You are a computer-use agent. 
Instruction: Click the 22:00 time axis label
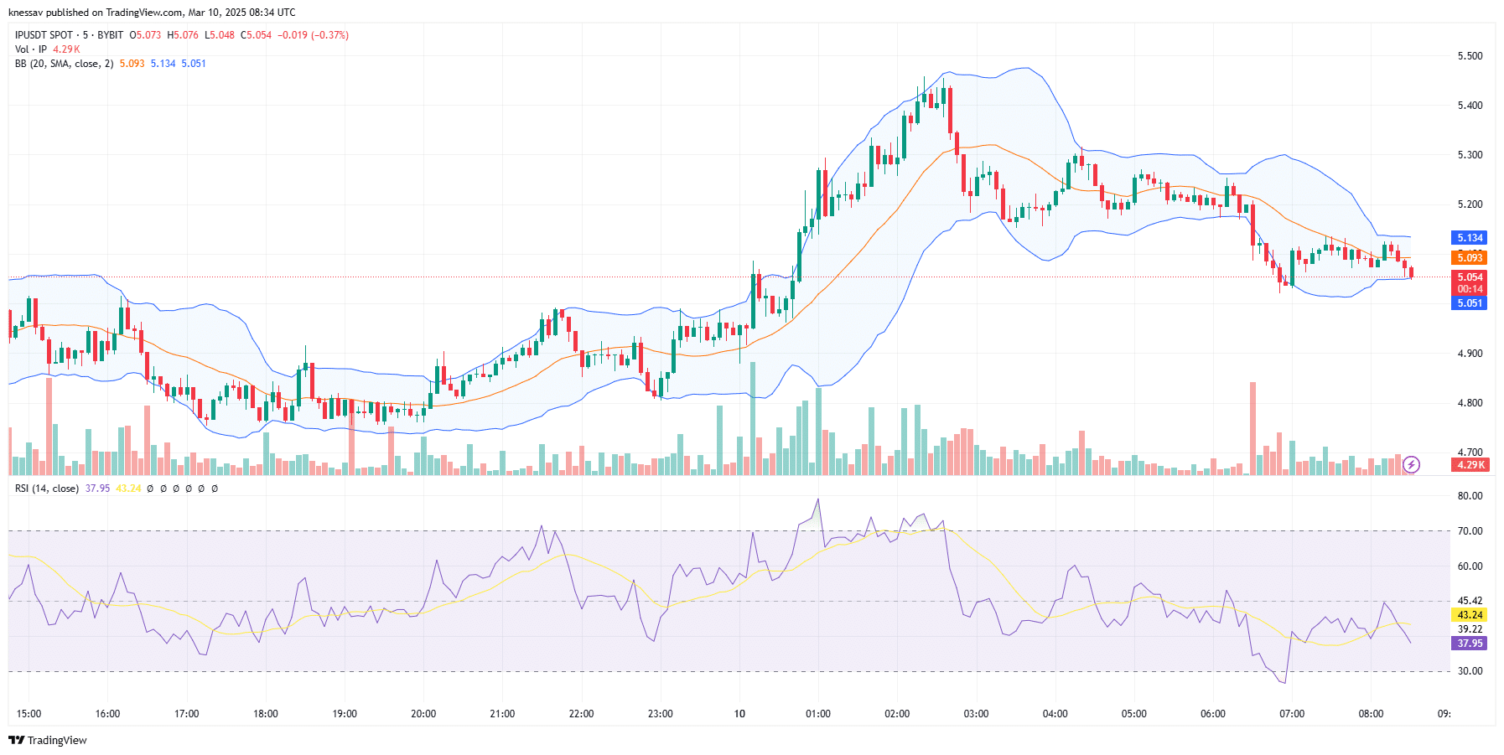pyautogui.click(x=581, y=714)
